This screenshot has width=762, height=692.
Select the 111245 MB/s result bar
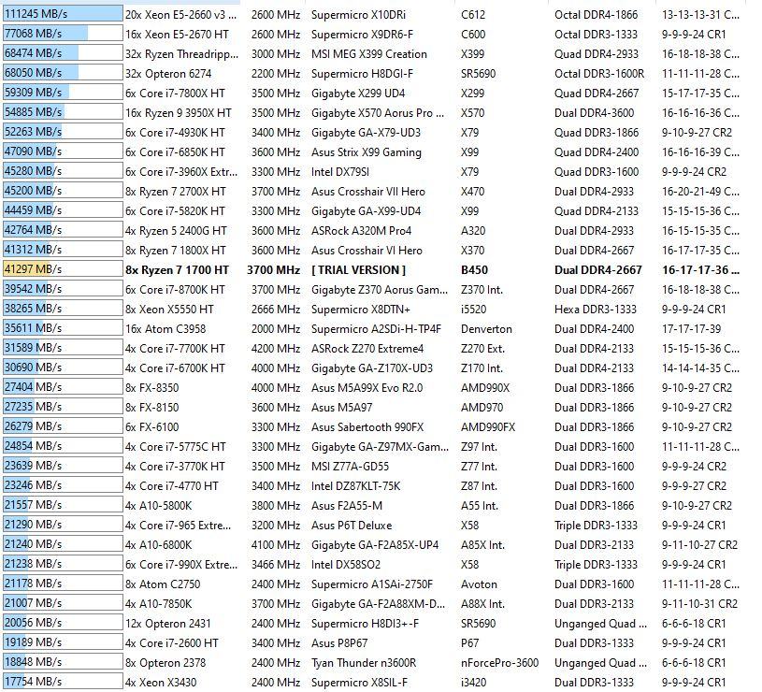(x=63, y=14)
